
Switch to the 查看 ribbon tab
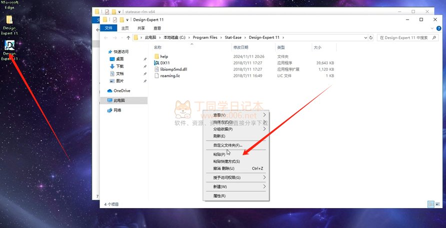157,28
